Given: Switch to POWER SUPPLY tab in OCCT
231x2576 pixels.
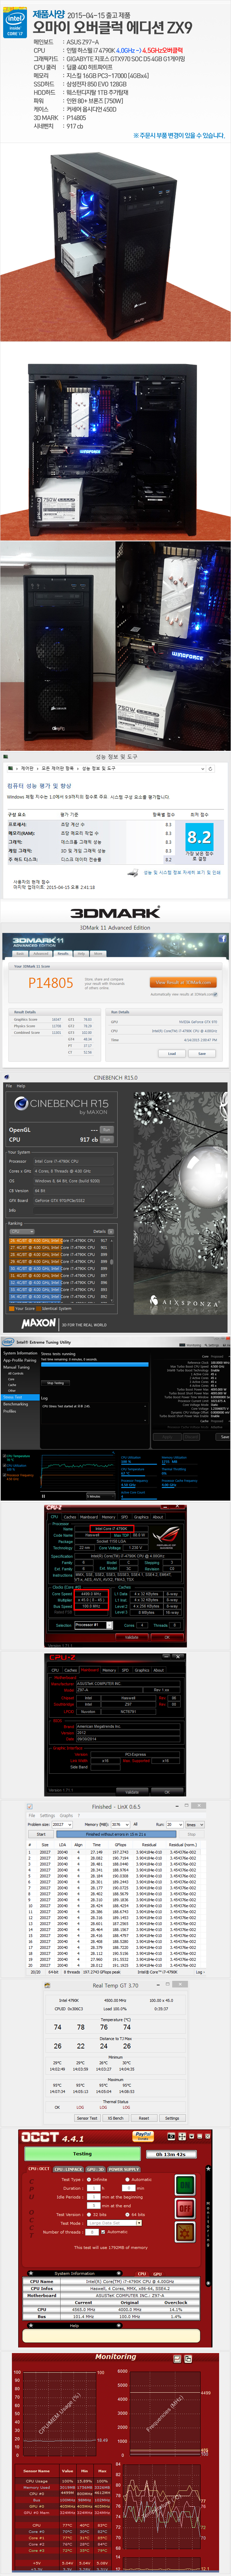Looking at the screenshot, I should click(124, 2169).
